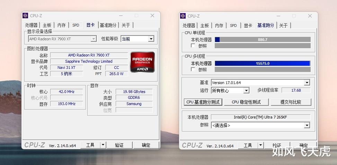Click memory type value GDDR6
The image size is (337, 165).
(x=134, y=98)
